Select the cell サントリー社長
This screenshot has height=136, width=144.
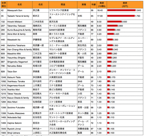tap(63, 117)
